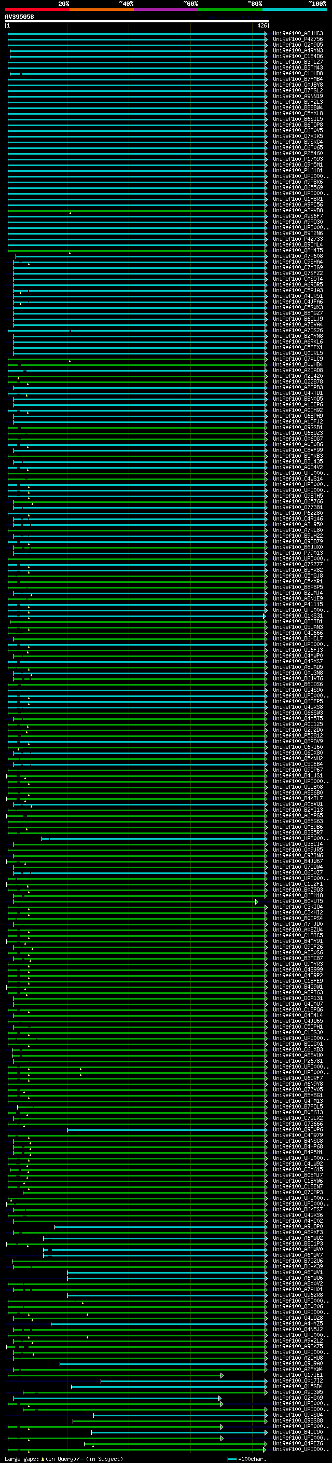The width and height of the screenshot is (332, 1463).
Task: Click the purple ~60% identity color segment
Action: click(165, 9)
